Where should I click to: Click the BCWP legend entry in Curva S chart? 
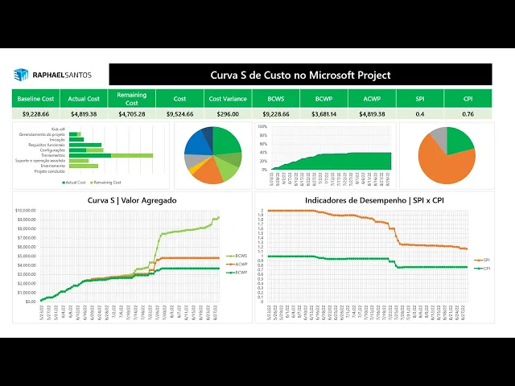coord(237,273)
